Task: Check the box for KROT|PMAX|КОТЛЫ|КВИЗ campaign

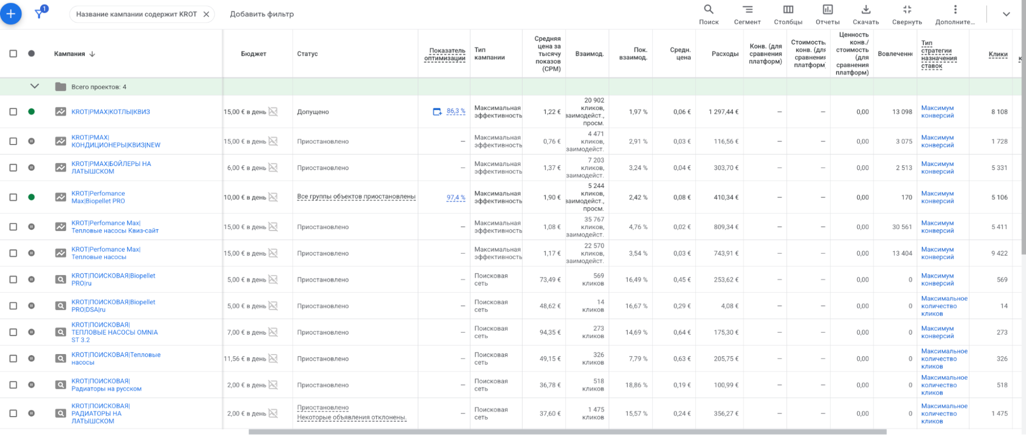Action: click(13, 112)
